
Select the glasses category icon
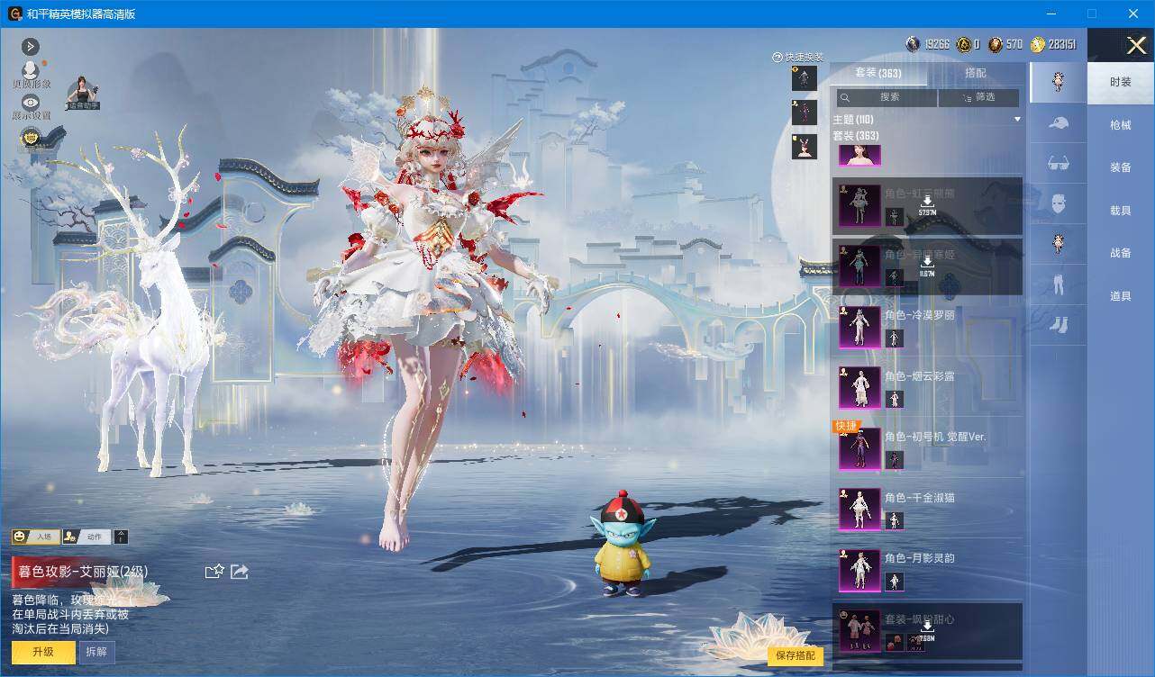1059,163
